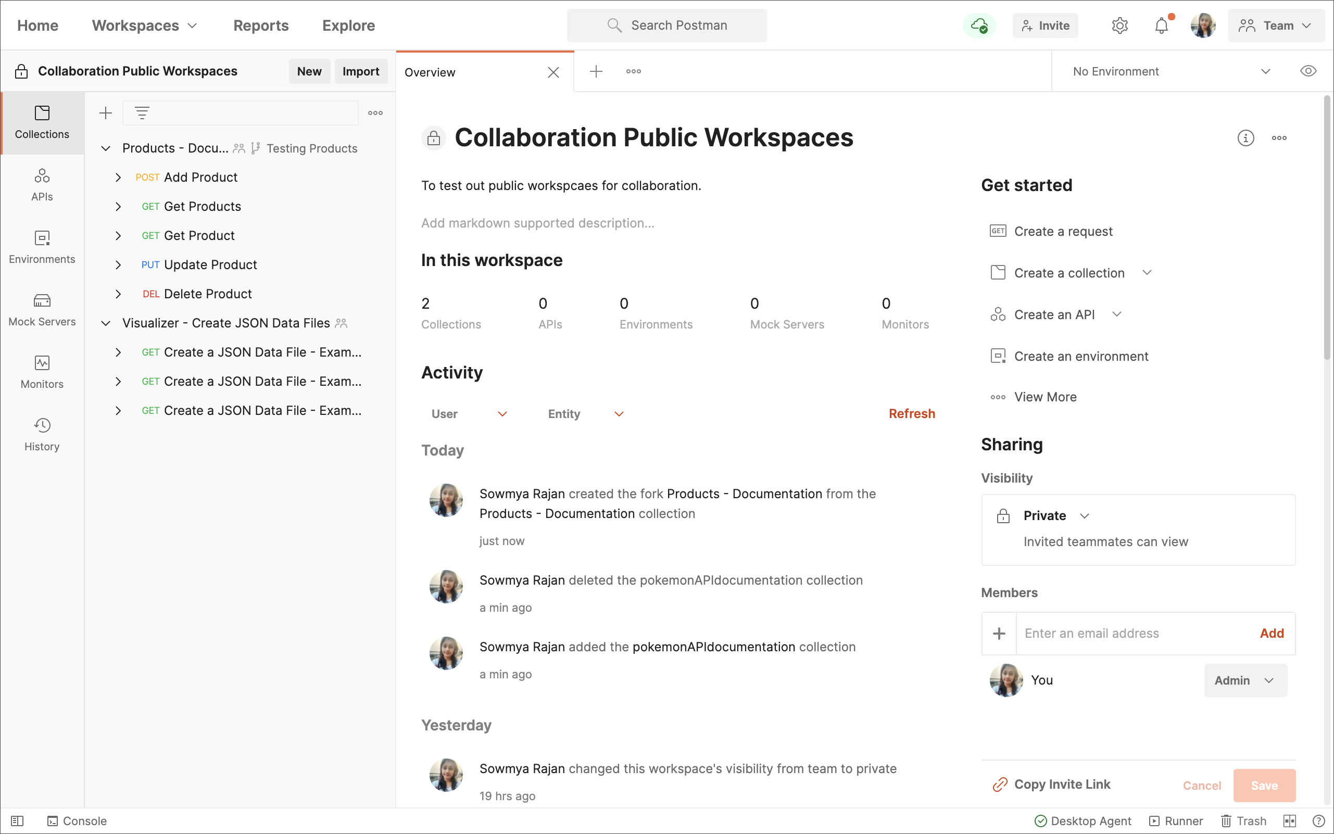Toggle the sidebar icon in status bar
Viewport: 1334px width, 834px height.
(17, 821)
